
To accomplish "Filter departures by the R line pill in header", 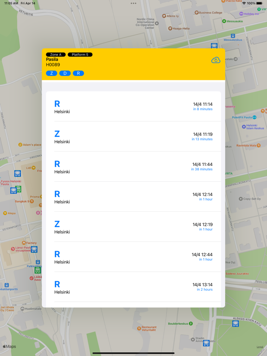I will [x=78, y=73].
